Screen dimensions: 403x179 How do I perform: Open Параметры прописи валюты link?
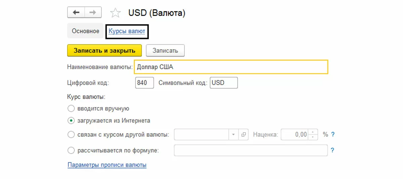pos(107,165)
